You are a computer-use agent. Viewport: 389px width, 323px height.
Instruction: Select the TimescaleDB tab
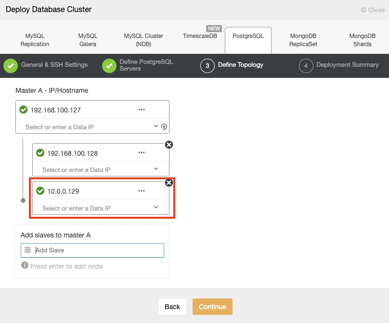(x=200, y=36)
